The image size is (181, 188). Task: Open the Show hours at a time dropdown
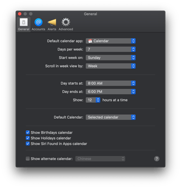(x=93, y=100)
